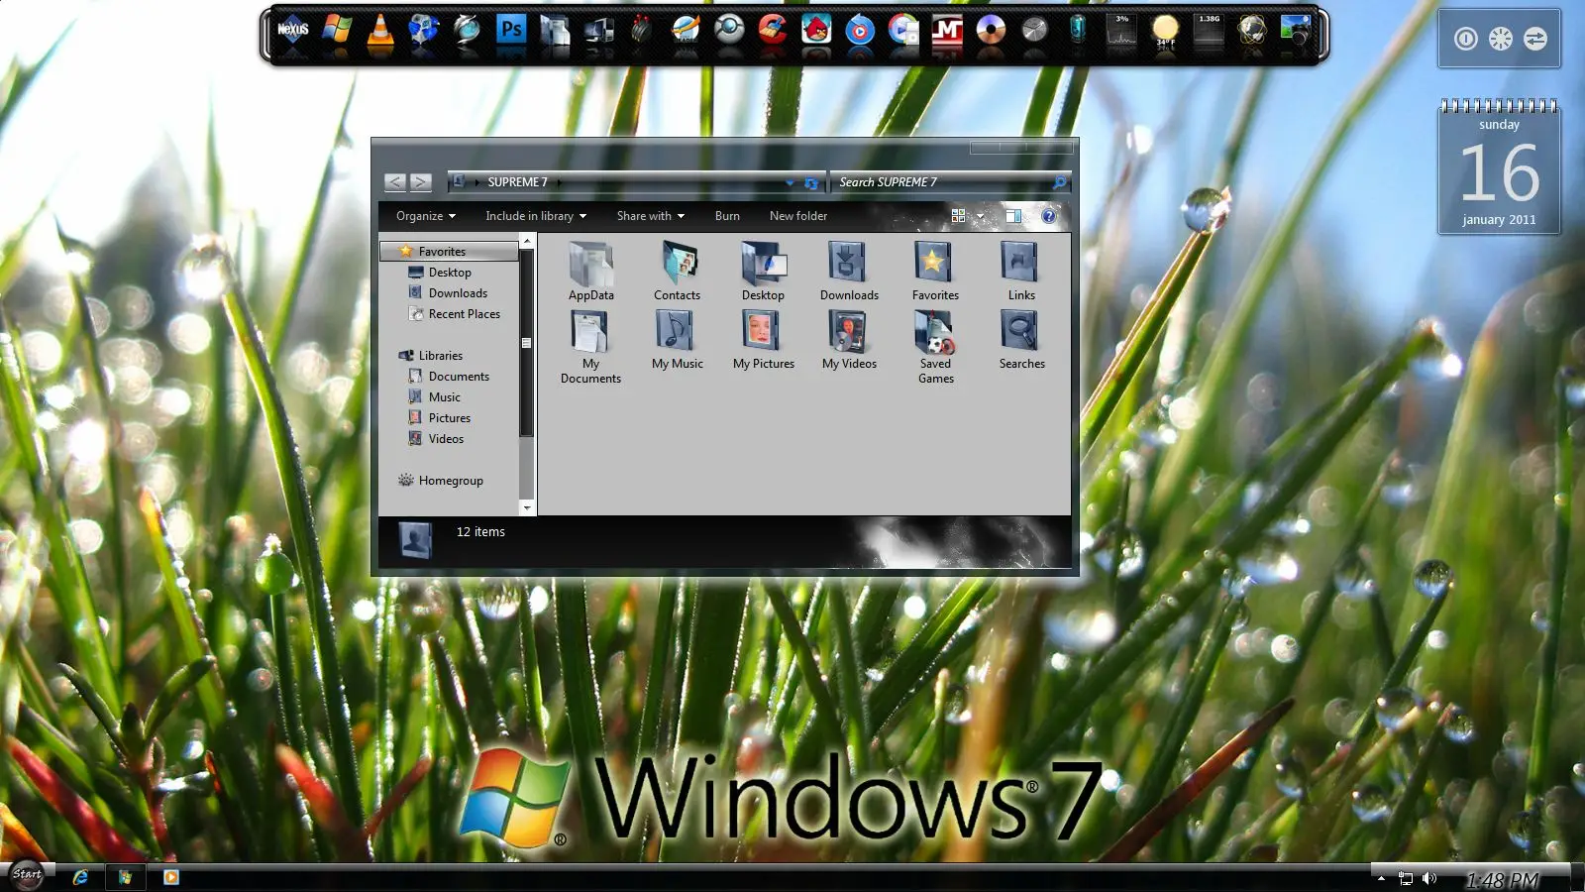The width and height of the screenshot is (1585, 892).
Task: Open the recycle bin cylinder dock icon
Action: (1077, 30)
